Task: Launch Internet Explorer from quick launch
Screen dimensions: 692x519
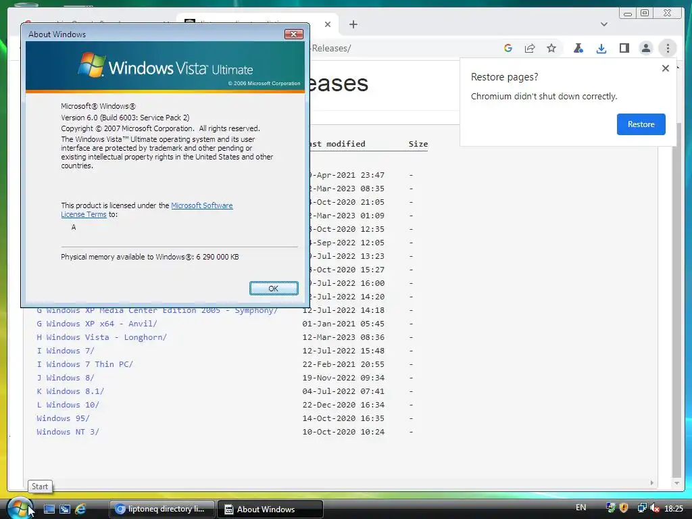Action: (x=80, y=509)
